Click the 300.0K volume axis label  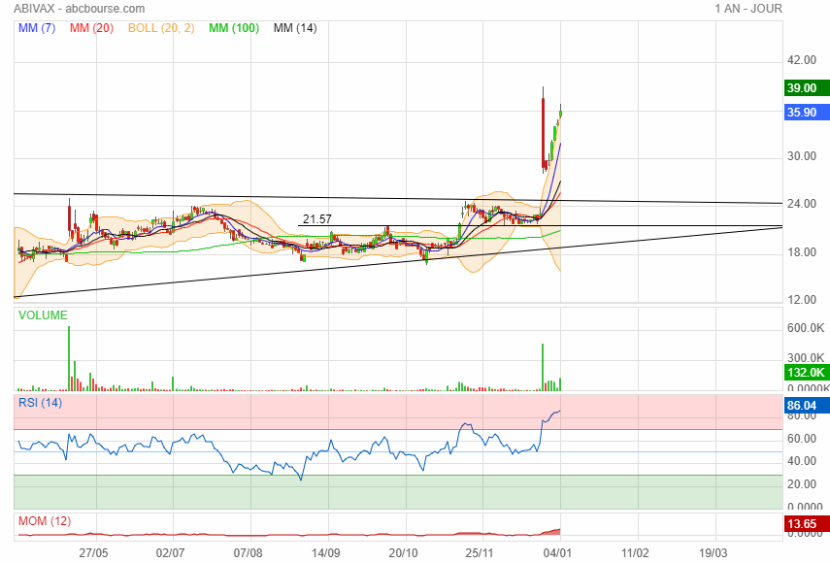[x=806, y=358]
